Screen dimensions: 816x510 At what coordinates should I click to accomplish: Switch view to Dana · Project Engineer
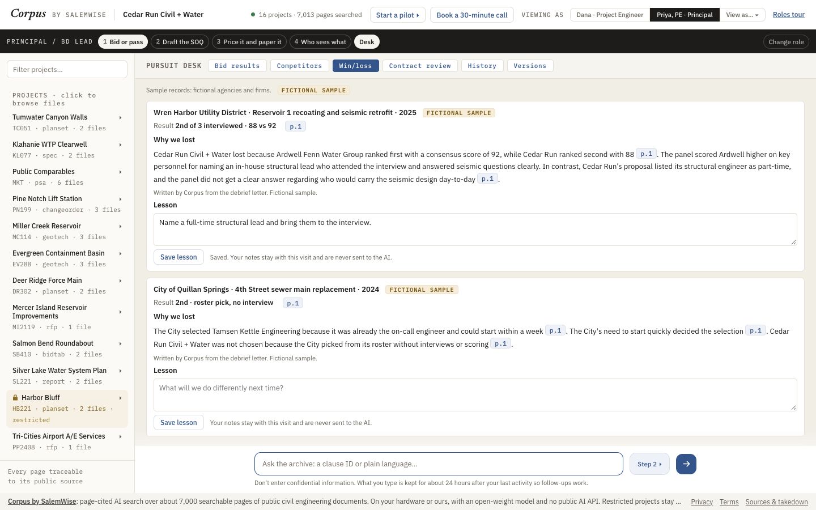610,15
